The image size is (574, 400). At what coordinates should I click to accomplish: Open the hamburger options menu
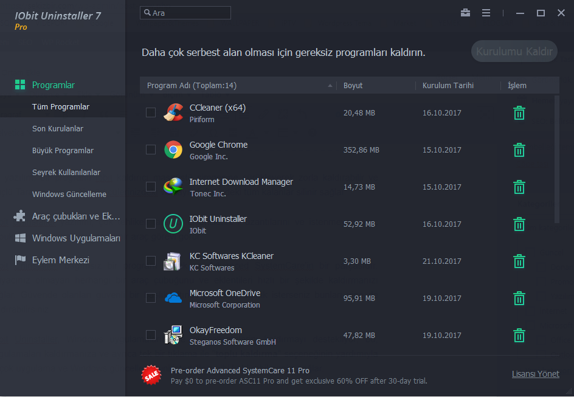point(486,13)
